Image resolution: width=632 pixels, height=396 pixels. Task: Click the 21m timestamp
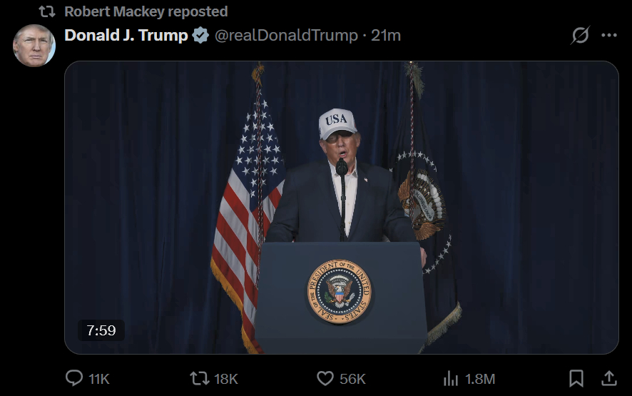tap(386, 35)
